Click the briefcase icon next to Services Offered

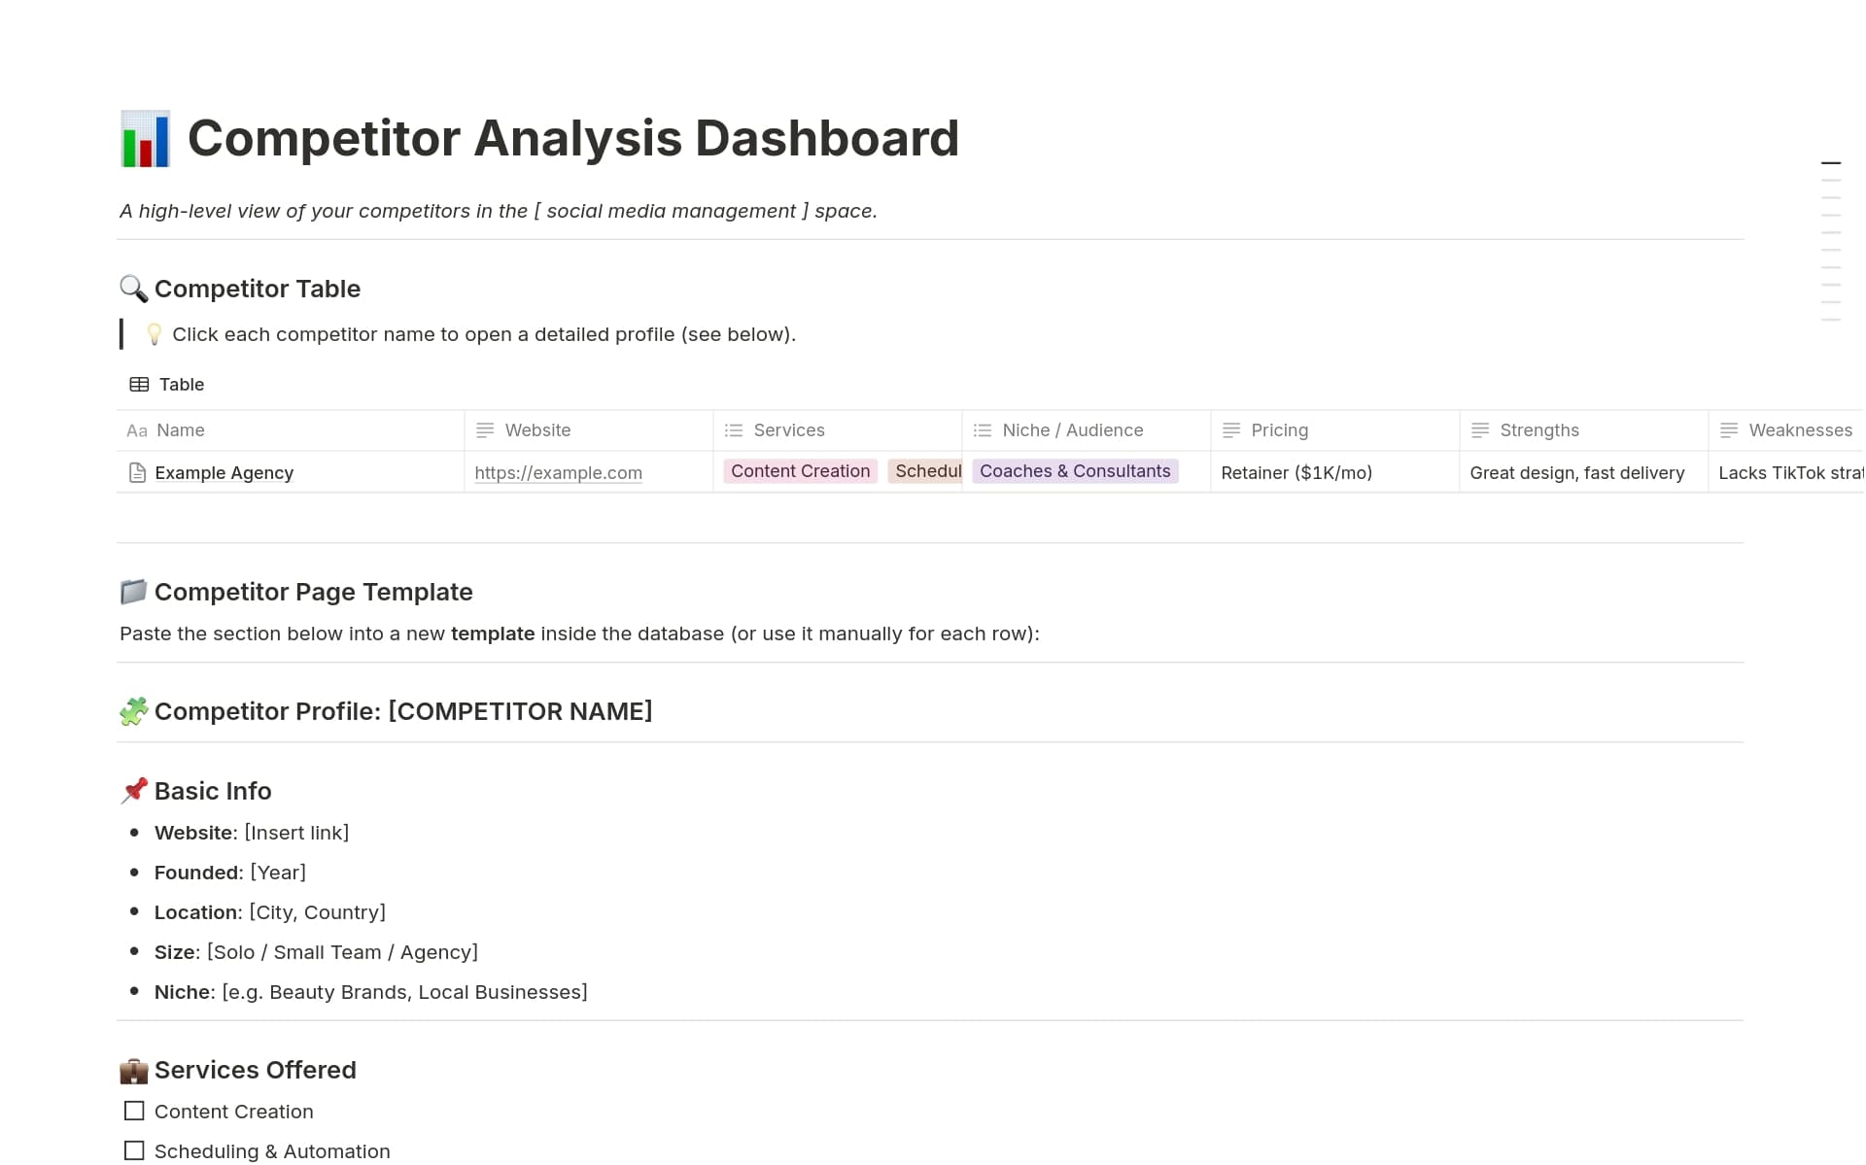(x=133, y=1070)
